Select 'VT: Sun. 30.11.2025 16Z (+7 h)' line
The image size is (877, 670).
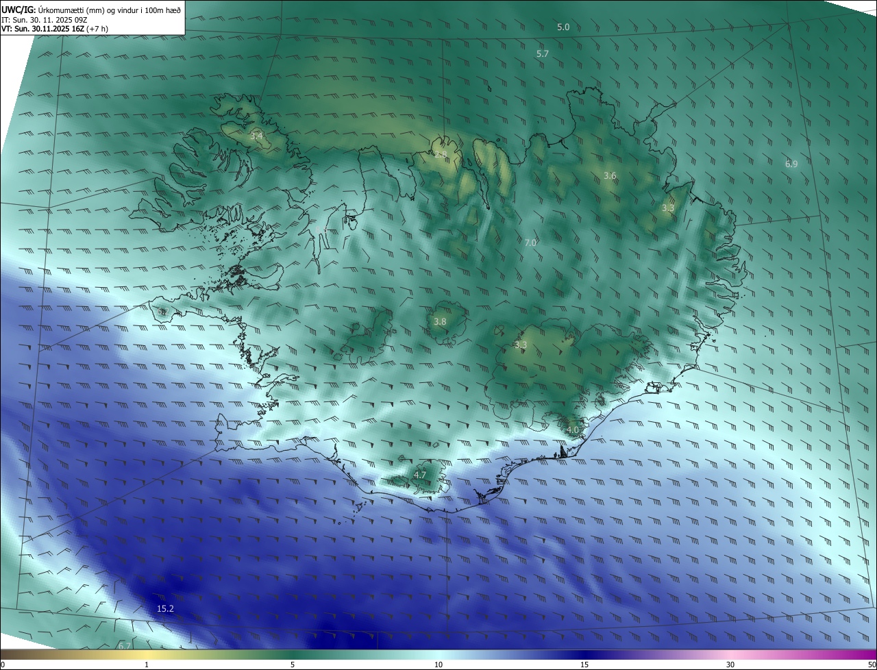(54, 29)
